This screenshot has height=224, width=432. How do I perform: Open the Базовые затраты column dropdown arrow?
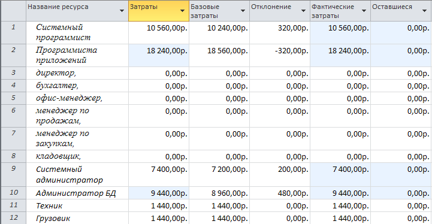pyautogui.click(x=243, y=11)
